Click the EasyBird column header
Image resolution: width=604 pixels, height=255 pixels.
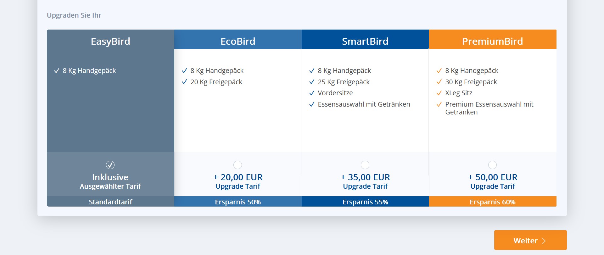[x=110, y=41]
